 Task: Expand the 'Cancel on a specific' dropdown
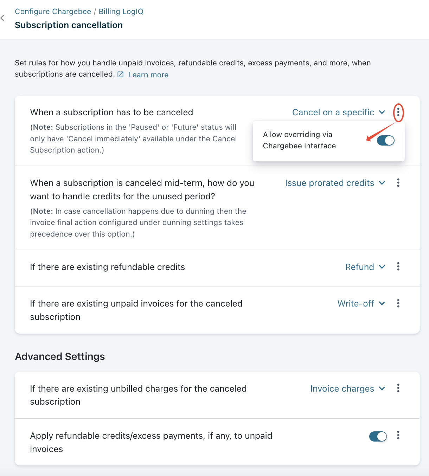click(x=338, y=112)
